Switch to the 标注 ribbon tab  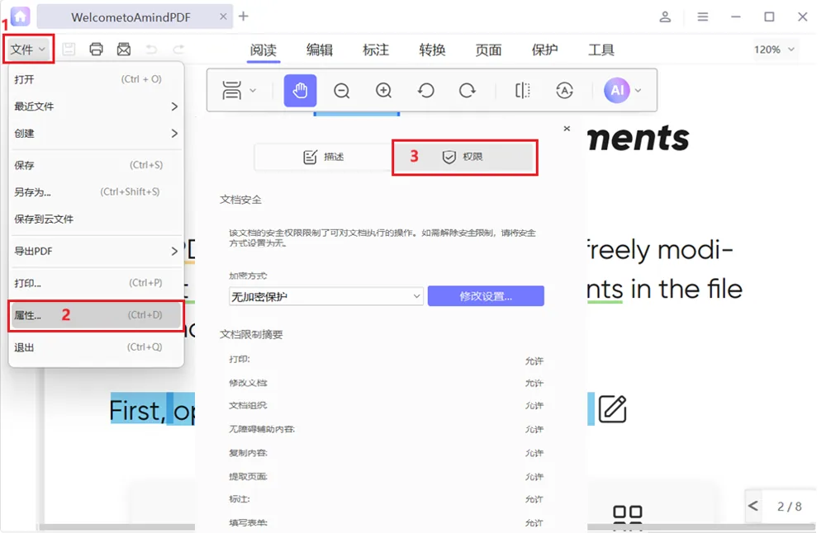(376, 50)
